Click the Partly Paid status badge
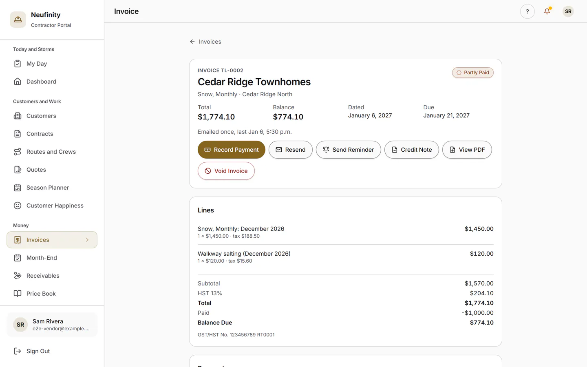587x367 pixels. click(x=473, y=73)
